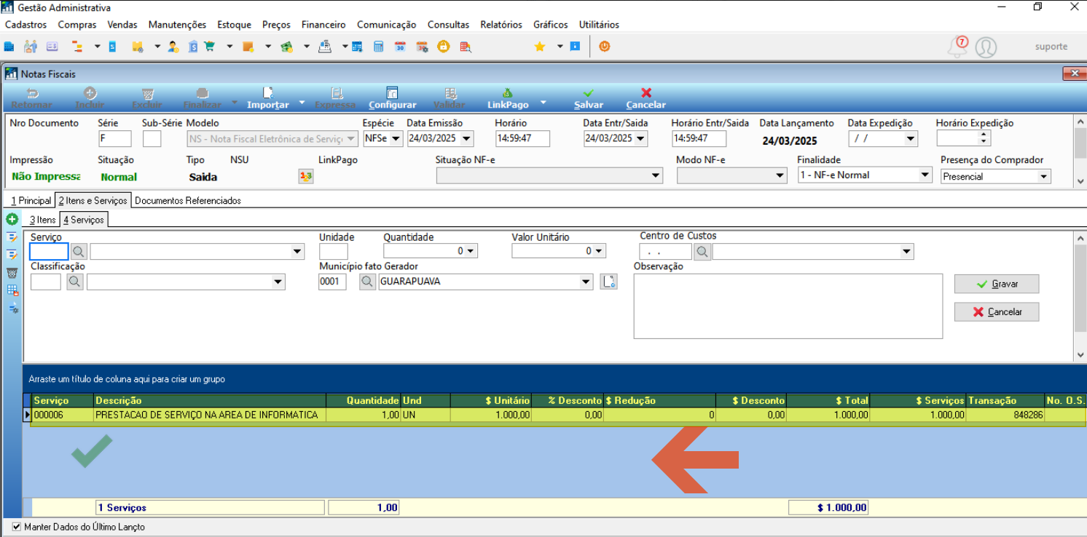1087x537 pixels.
Task: Click the Gravar button
Action: pyautogui.click(x=997, y=284)
